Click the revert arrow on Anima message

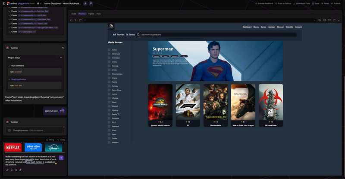click(x=63, y=48)
